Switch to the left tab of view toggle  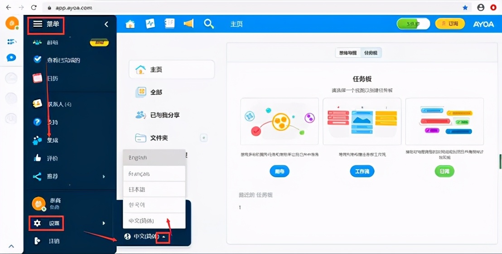348,53
